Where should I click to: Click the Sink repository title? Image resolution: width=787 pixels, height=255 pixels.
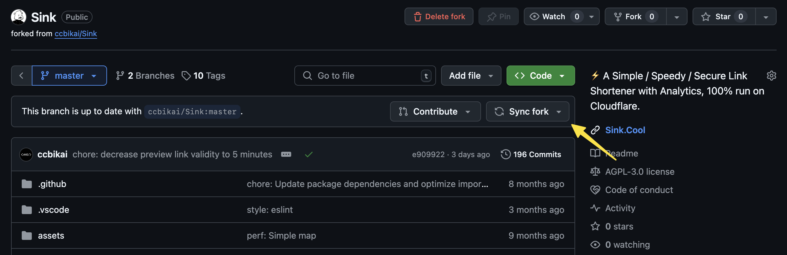(x=43, y=17)
